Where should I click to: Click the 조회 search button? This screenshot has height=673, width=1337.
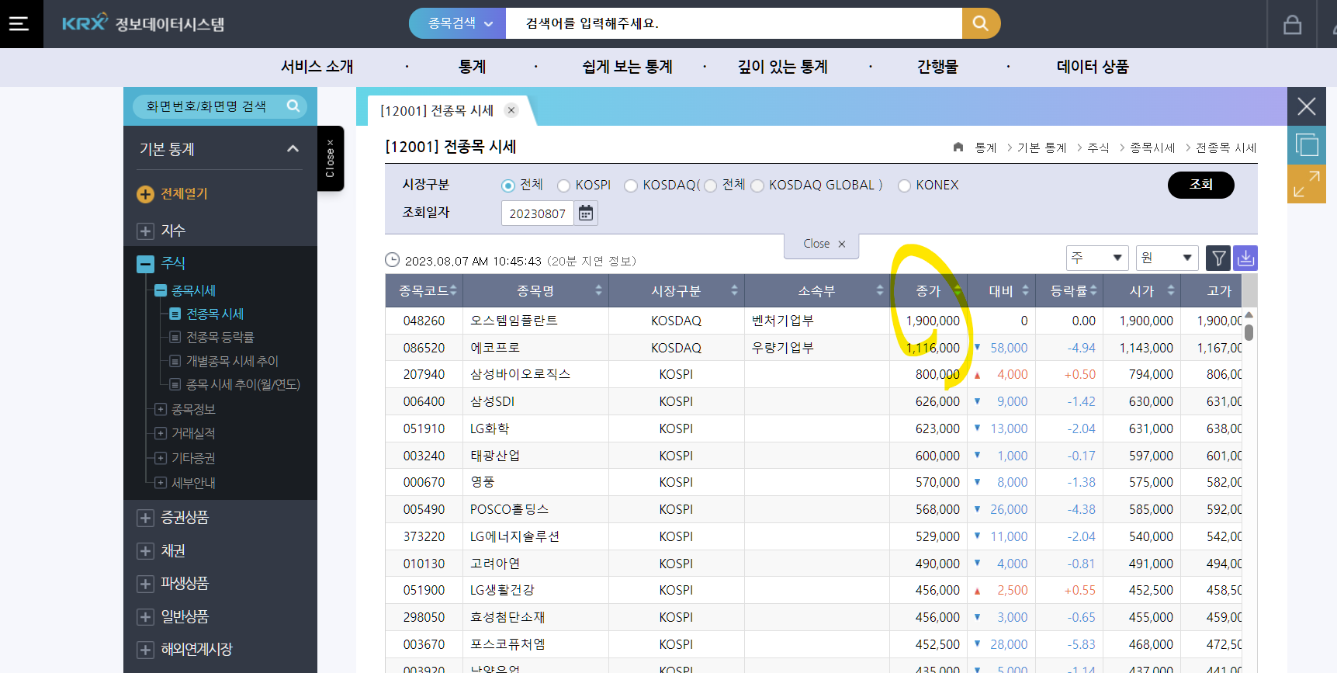[1200, 185]
